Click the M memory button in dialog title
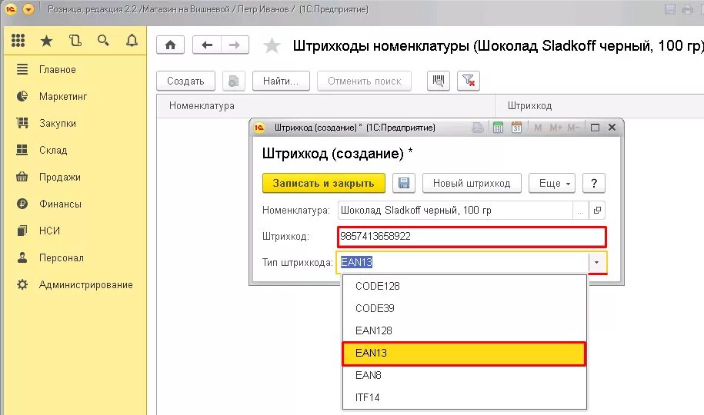 [538, 128]
